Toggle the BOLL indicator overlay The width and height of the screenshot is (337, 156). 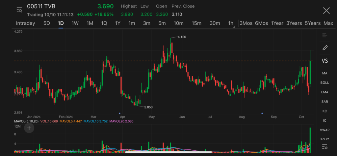325,83
